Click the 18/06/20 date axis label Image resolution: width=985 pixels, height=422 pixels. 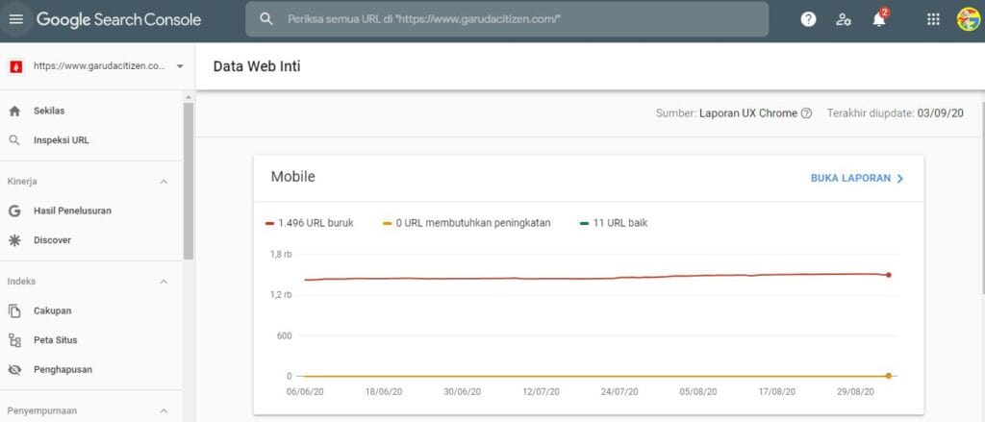(384, 391)
